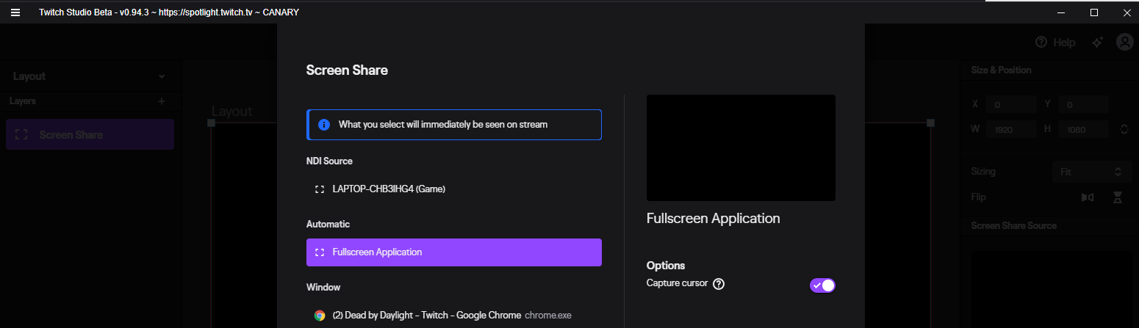Click the Chrome icon for Dead by Daylight window
1139x328 pixels.
pos(320,316)
